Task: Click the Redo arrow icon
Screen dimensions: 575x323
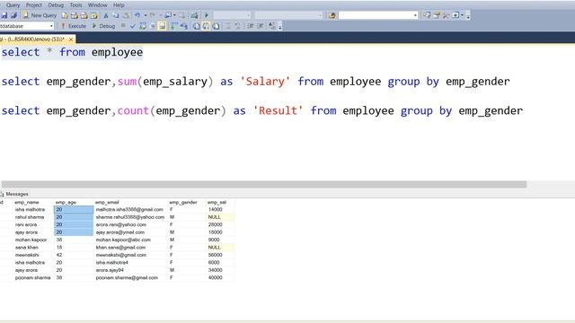Action: pos(152,15)
